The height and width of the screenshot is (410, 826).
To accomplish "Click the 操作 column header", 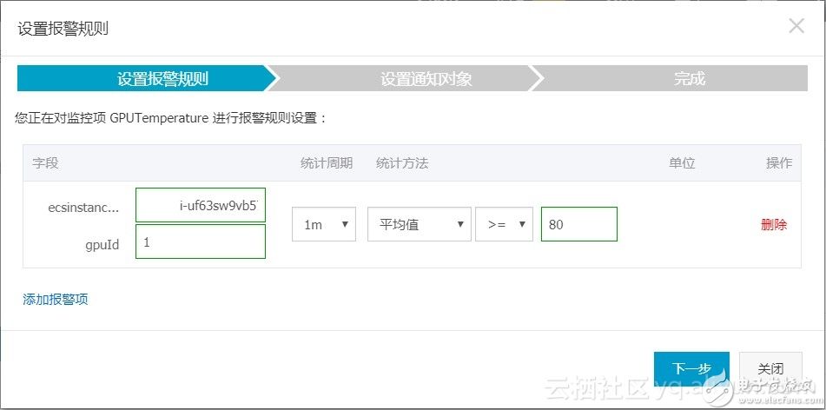I will click(779, 162).
